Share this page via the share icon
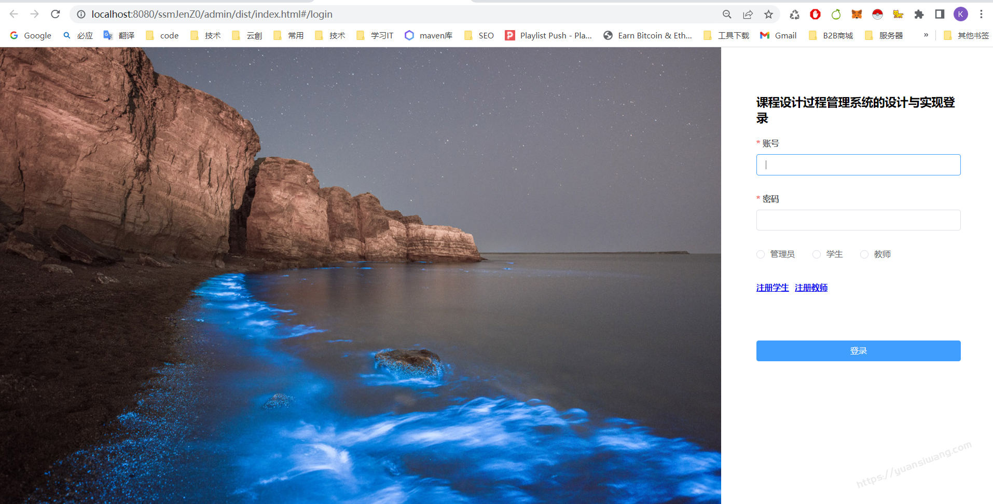993x504 pixels. pos(748,15)
